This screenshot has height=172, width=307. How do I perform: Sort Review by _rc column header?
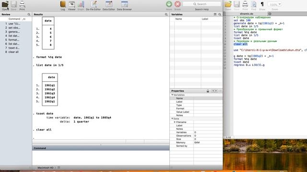pyautogui.click(x=24, y=19)
